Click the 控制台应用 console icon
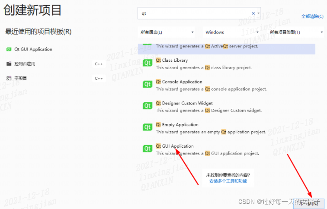Screen dimensions: 327x209 click(x=9, y=64)
